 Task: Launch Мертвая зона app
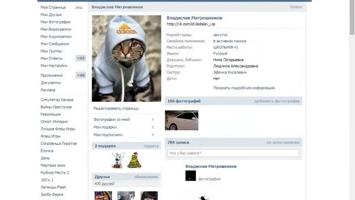coord(53,165)
